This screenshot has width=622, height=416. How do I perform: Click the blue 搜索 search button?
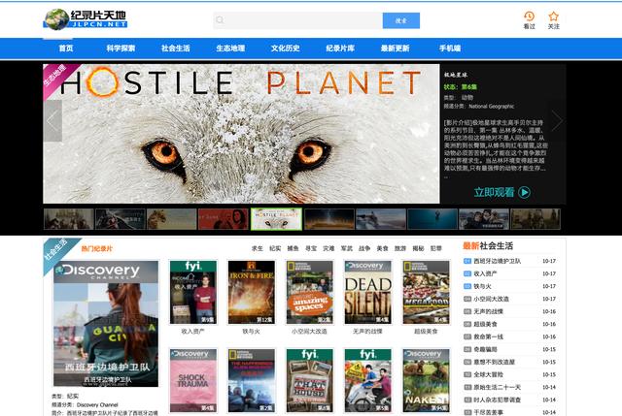[x=401, y=20]
